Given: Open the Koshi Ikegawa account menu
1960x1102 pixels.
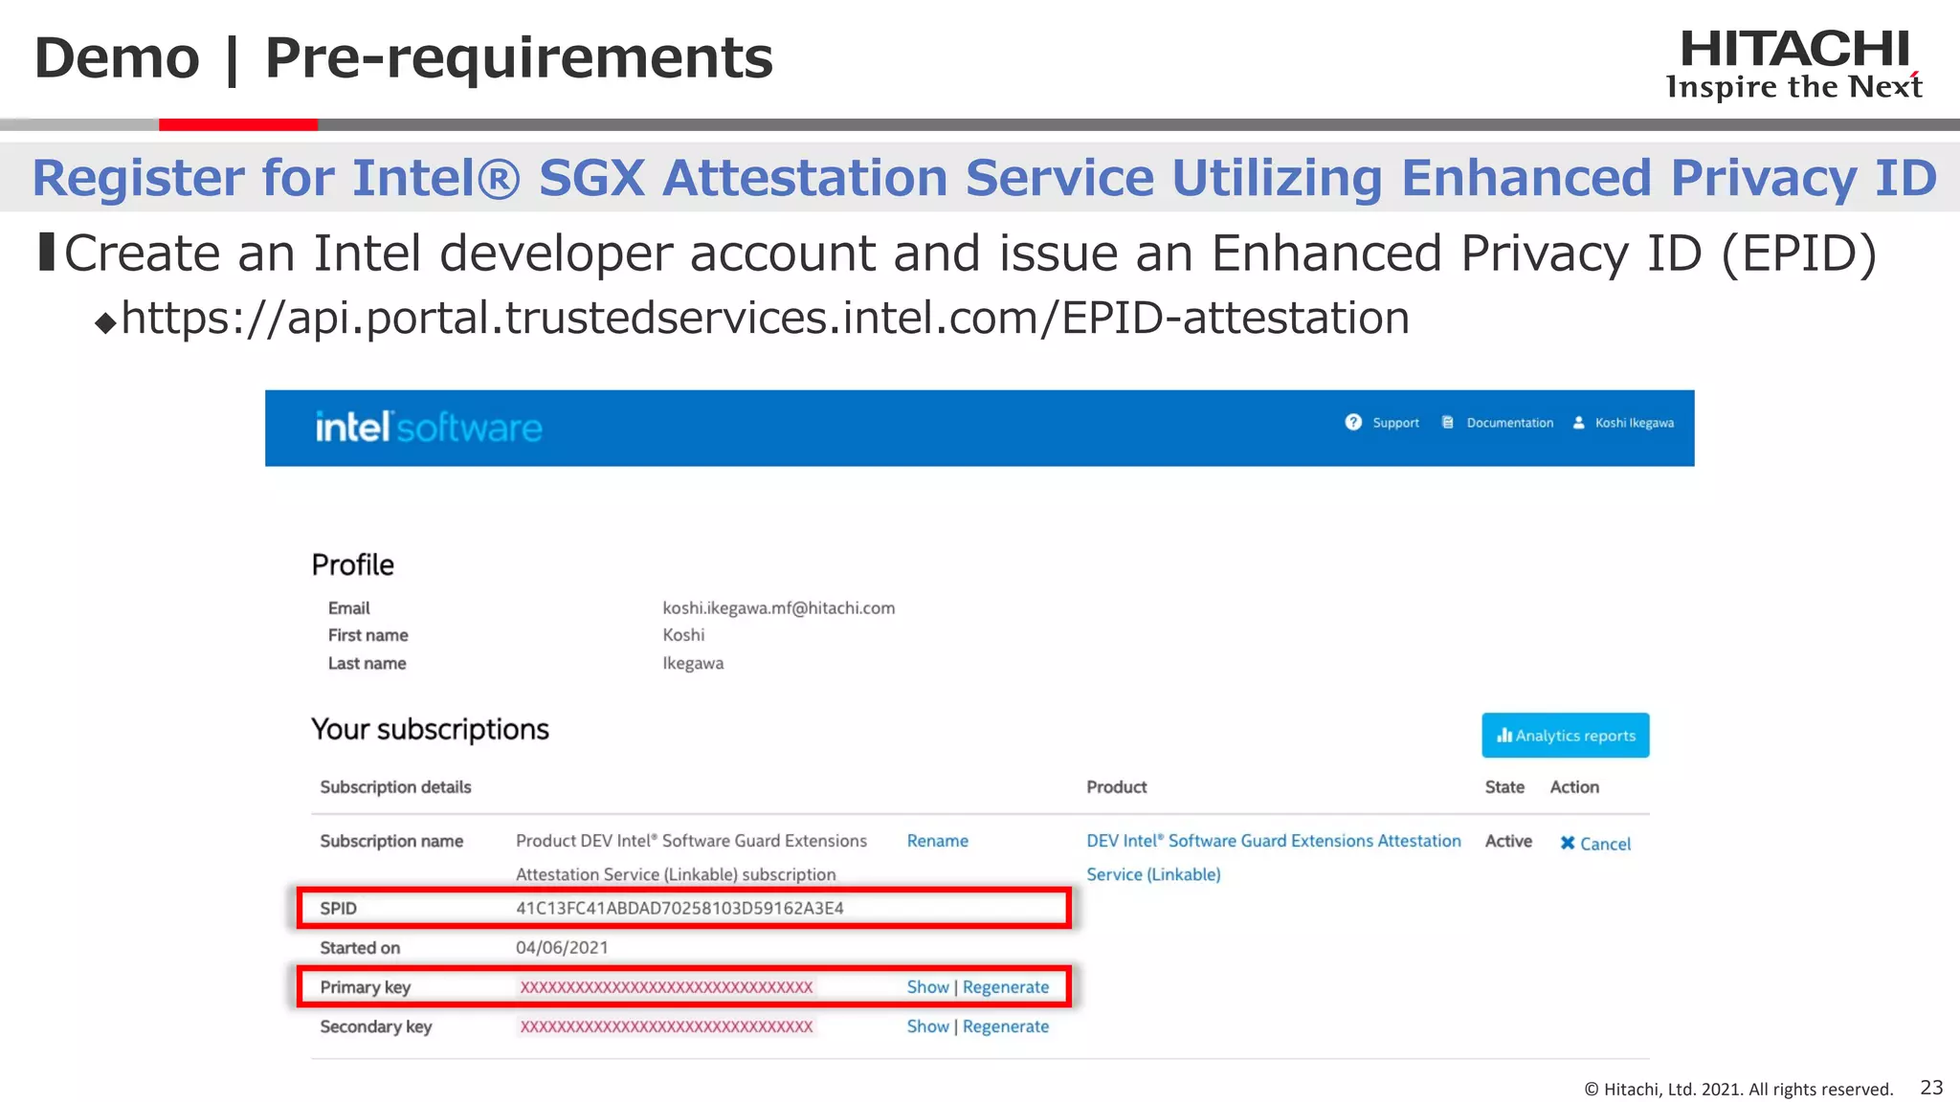Looking at the screenshot, I should pyautogui.click(x=1634, y=423).
